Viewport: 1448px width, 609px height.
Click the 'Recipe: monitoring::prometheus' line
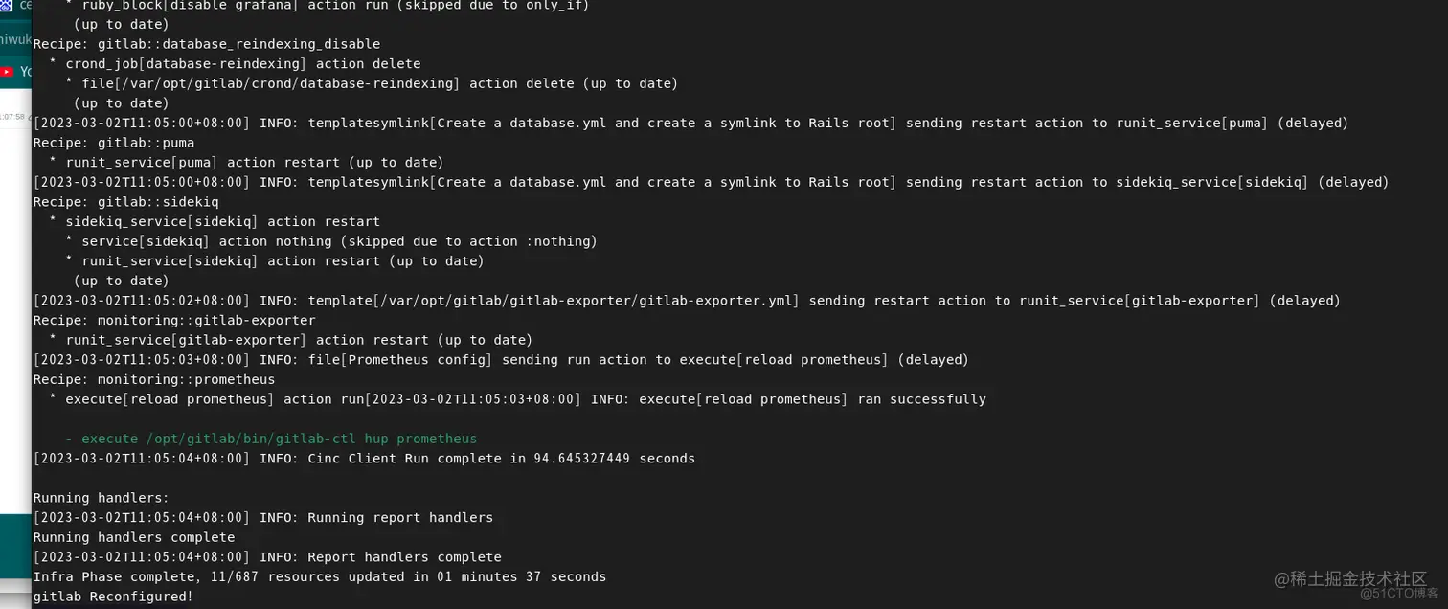[x=154, y=379]
